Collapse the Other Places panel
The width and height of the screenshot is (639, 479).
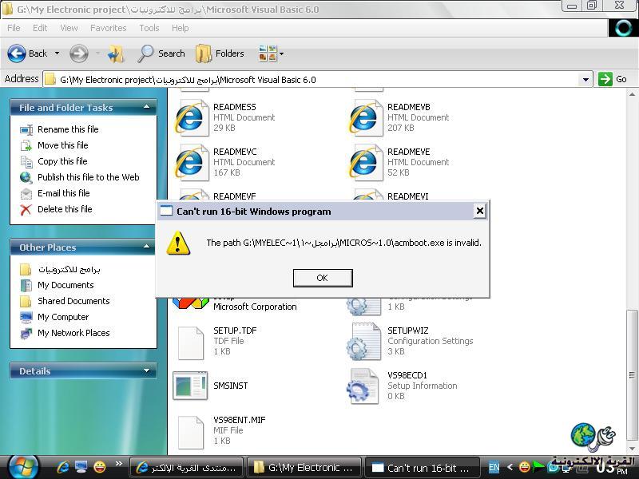(x=146, y=247)
